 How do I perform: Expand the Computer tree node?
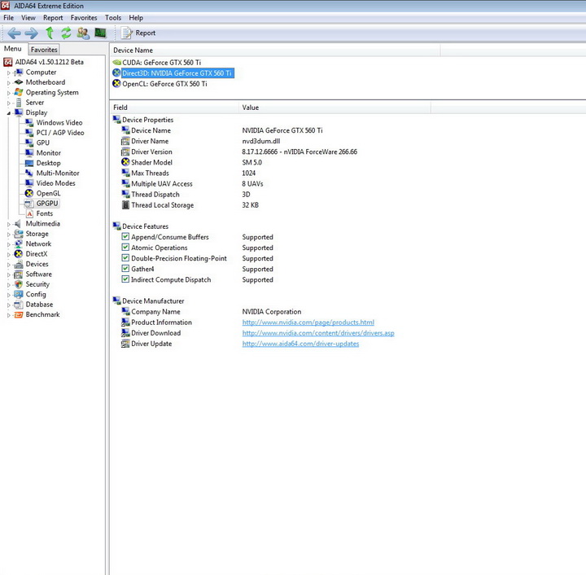[9, 73]
